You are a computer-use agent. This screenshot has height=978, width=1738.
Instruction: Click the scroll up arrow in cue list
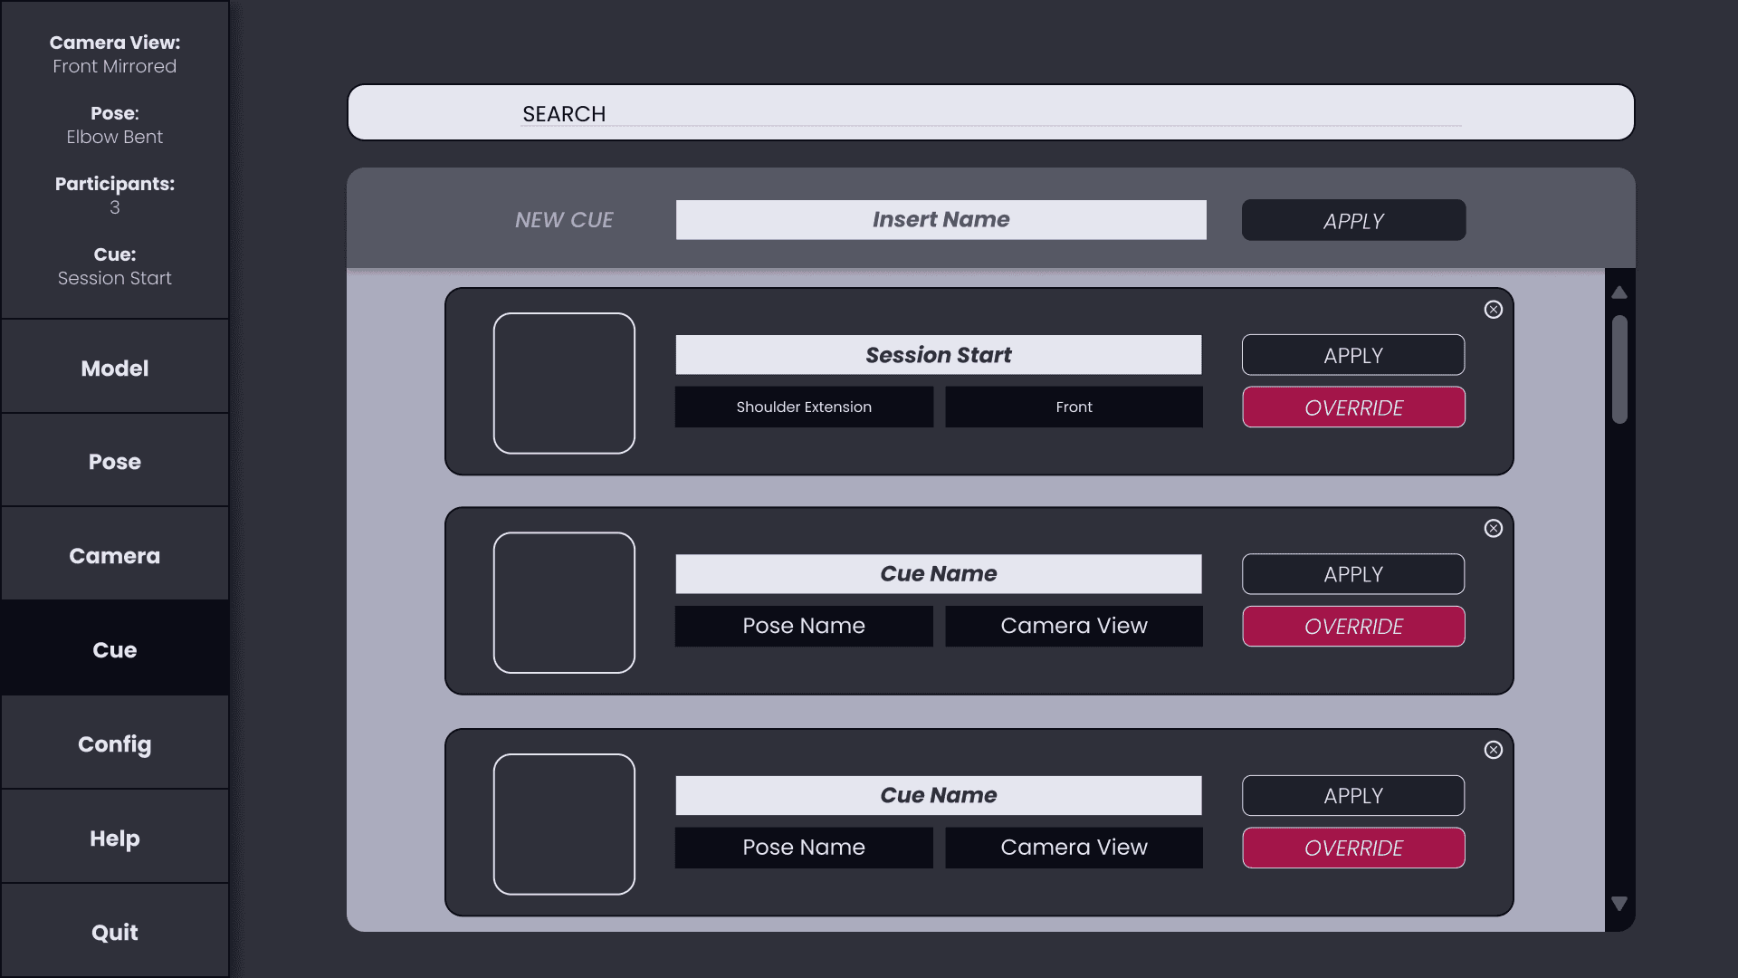pos(1619,292)
